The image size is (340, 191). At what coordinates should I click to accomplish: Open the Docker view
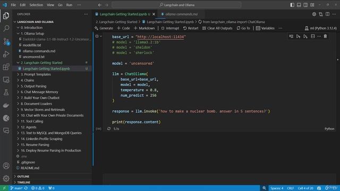[x=6, y=105]
